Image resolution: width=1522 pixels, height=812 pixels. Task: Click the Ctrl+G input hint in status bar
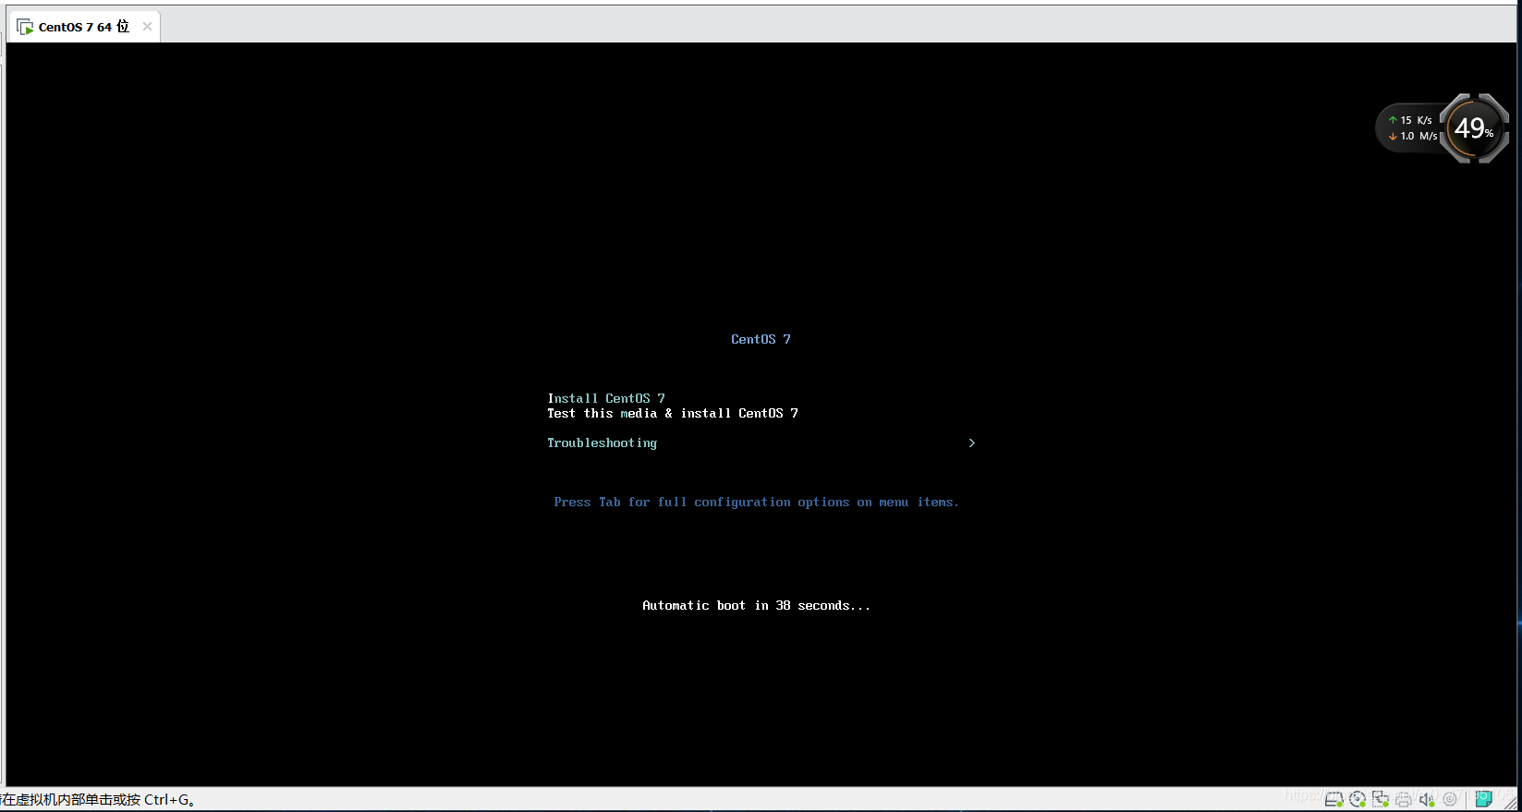(97, 800)
